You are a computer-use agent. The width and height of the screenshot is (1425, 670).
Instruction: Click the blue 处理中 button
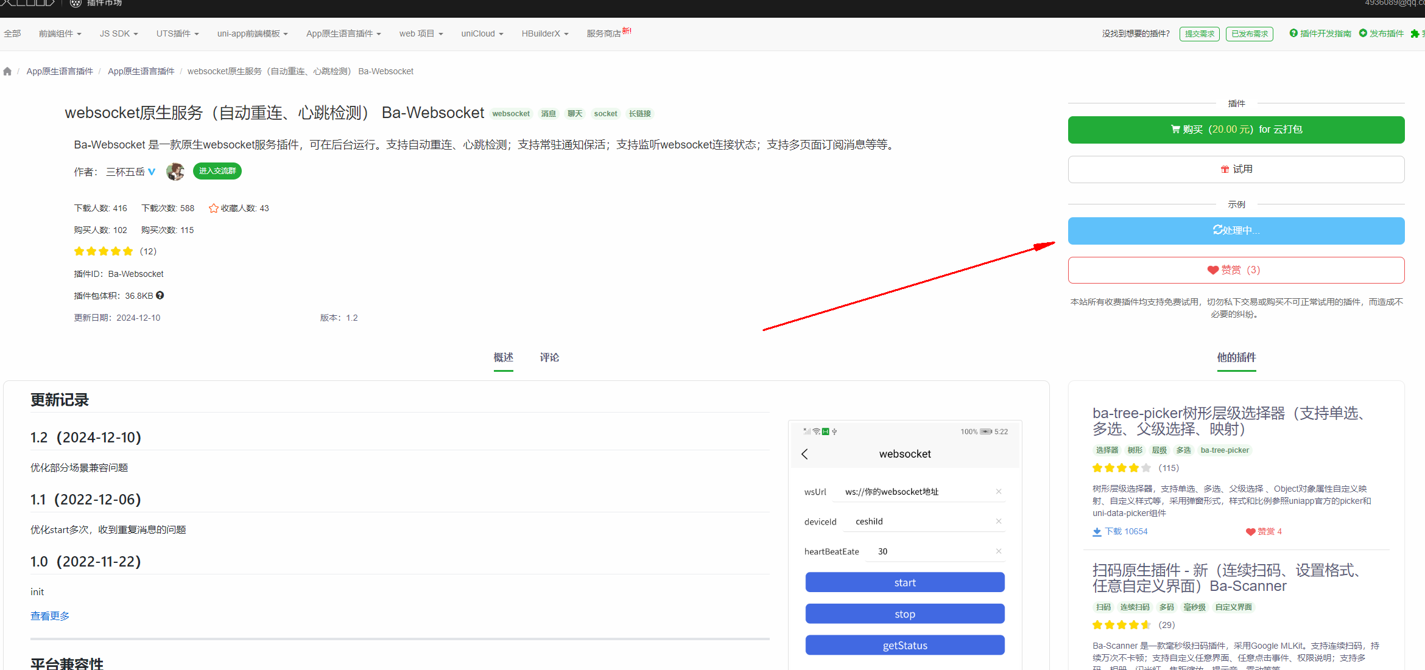pos(1236,231)
